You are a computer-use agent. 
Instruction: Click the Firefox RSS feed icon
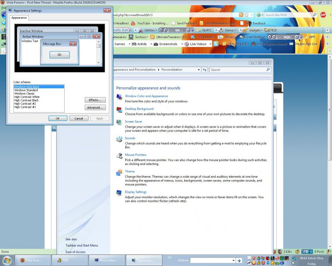tap(241, 15)
